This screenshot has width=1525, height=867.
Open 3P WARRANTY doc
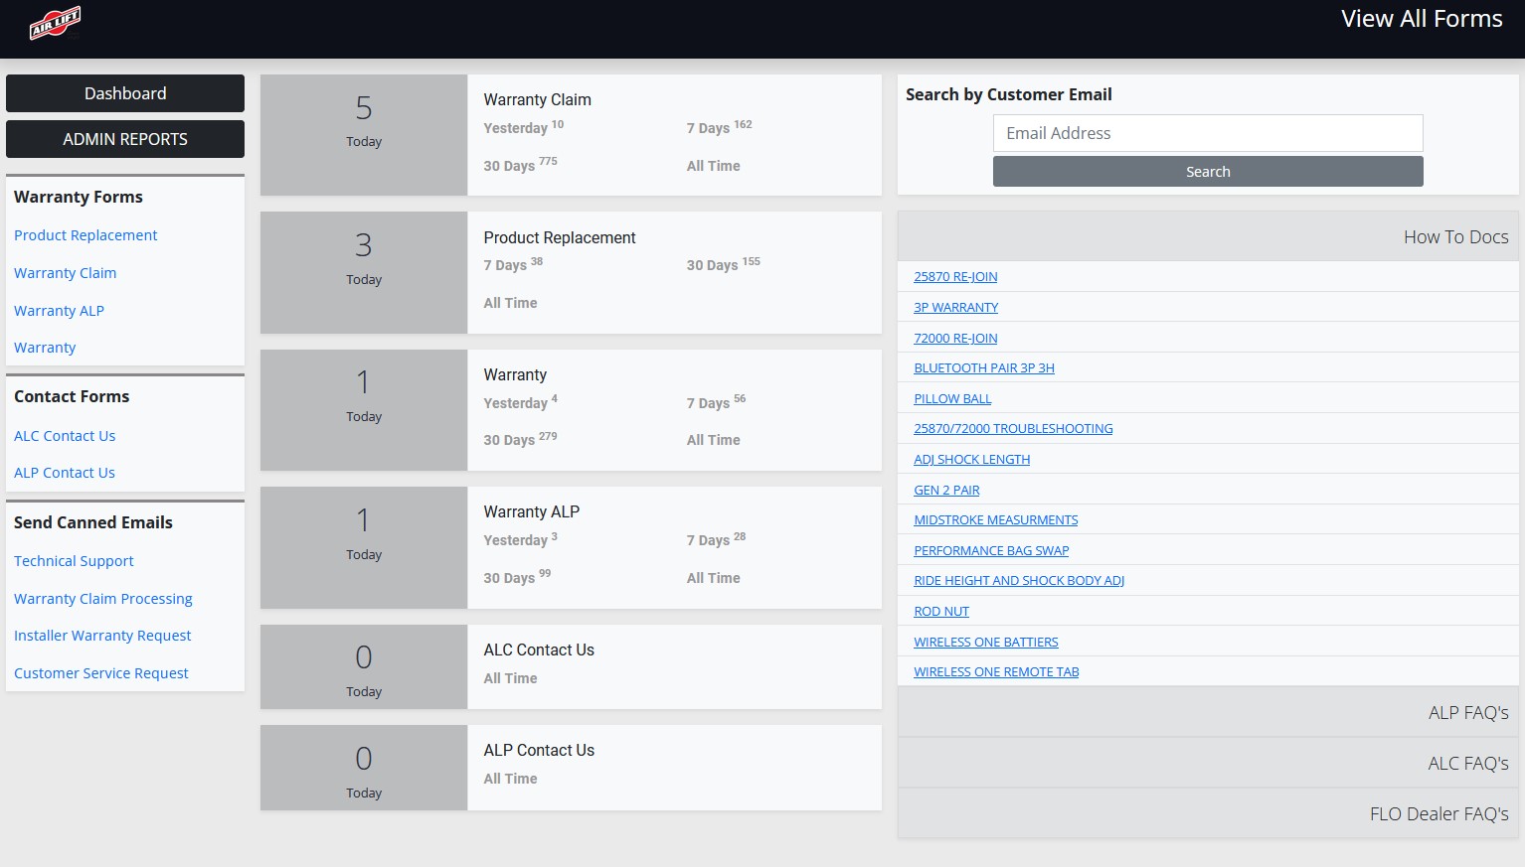coord(955,308)
